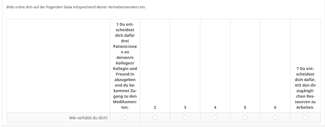Viewport: 325px width, 127px height.
Task: Select the middle scale option 4 radio
Action: pos(215,117)
